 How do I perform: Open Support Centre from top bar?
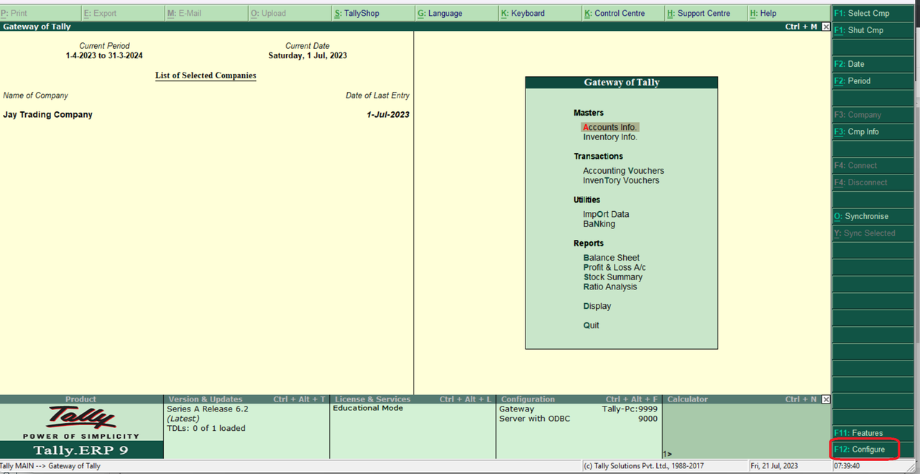click(705, 13)
